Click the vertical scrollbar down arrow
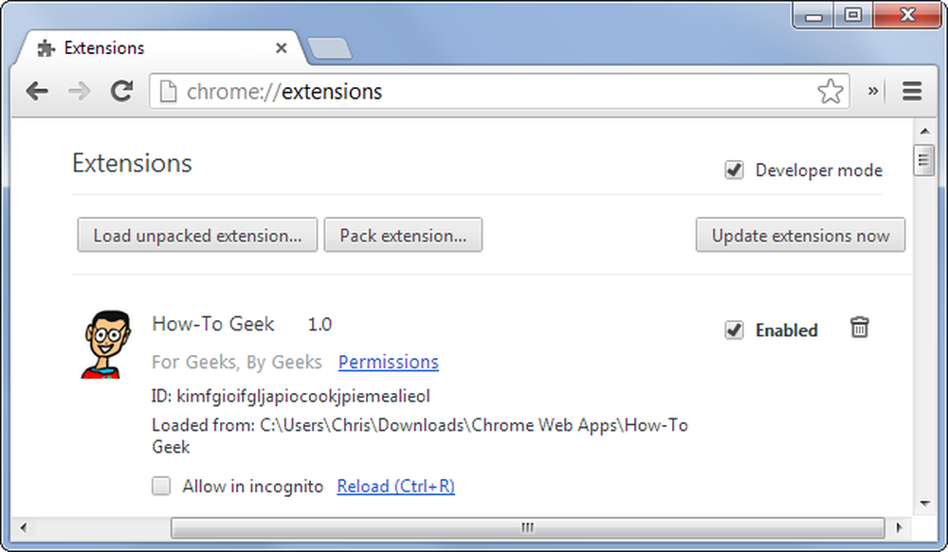948x552 pixels. (x=924, y=503)
